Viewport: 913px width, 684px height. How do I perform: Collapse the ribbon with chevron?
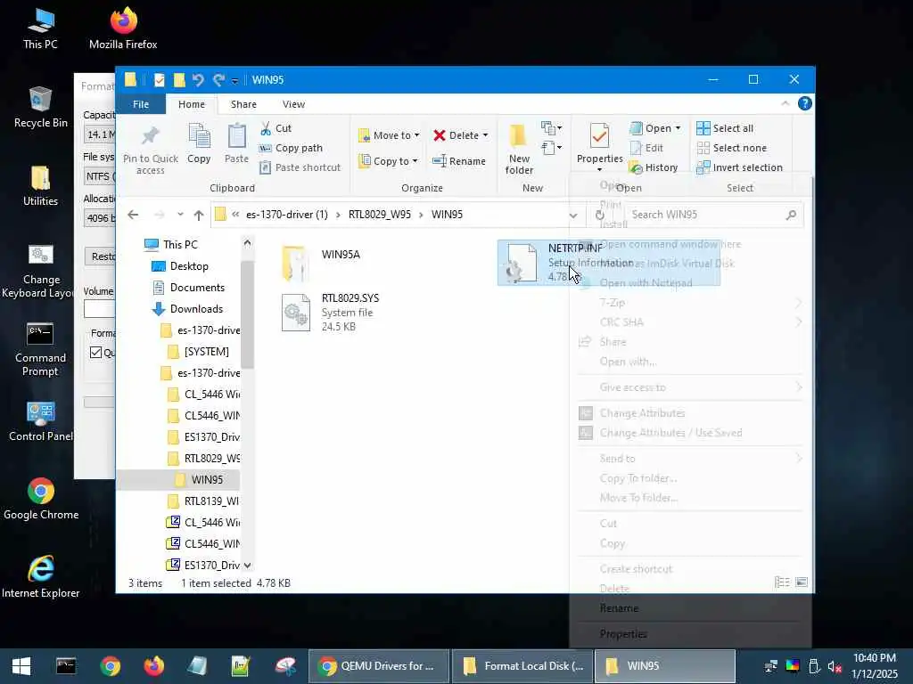coord(785,103)
